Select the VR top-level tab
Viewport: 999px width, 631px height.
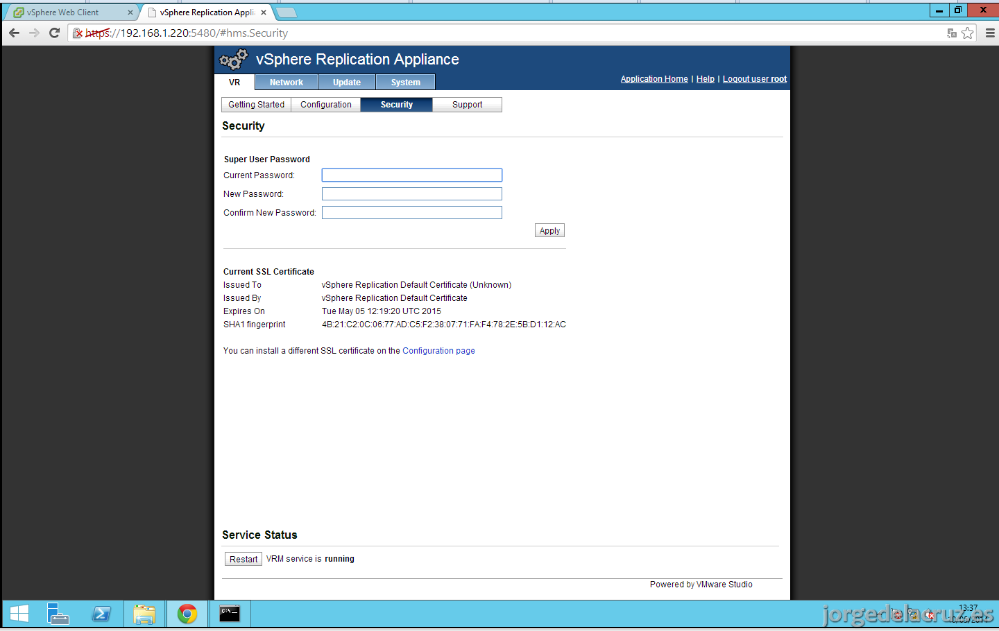pos(234,83)
